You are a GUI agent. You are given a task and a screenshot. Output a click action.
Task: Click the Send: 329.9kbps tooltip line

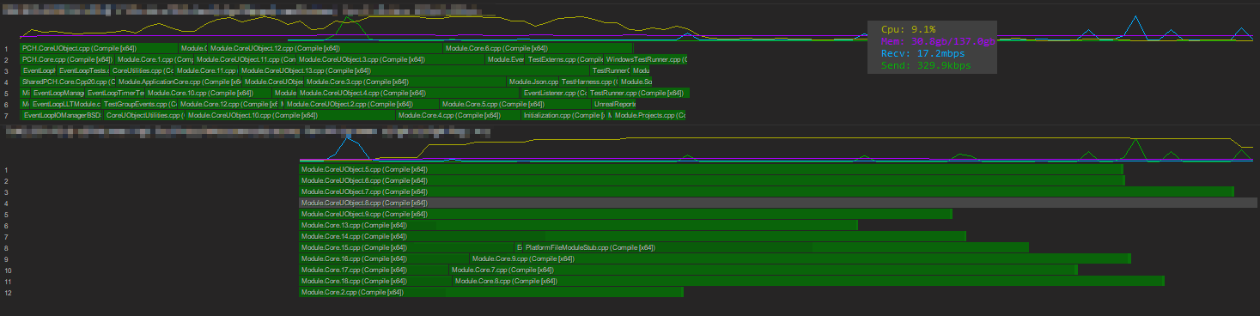(x=926, y=65)
